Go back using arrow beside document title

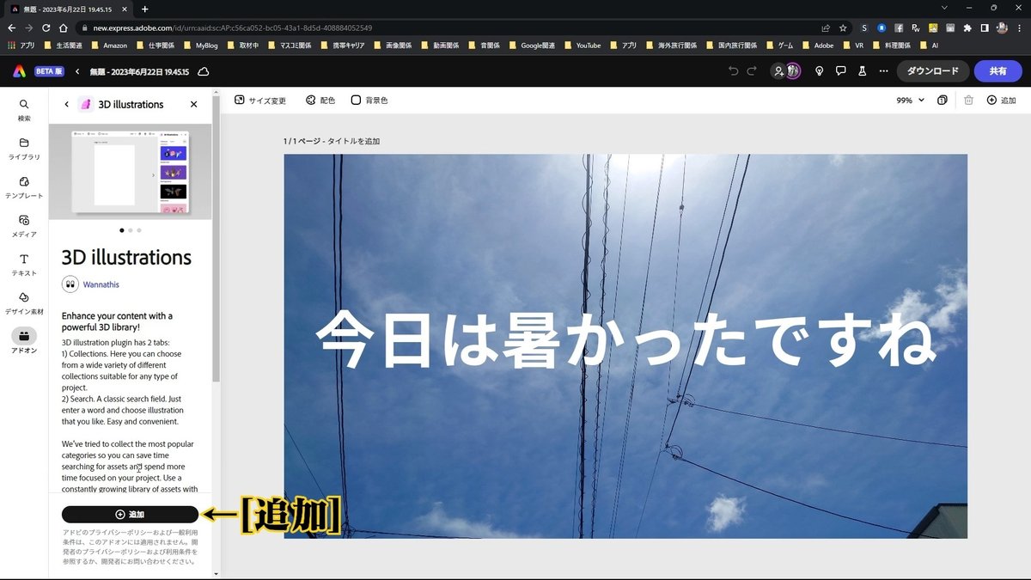click(77, 71)
